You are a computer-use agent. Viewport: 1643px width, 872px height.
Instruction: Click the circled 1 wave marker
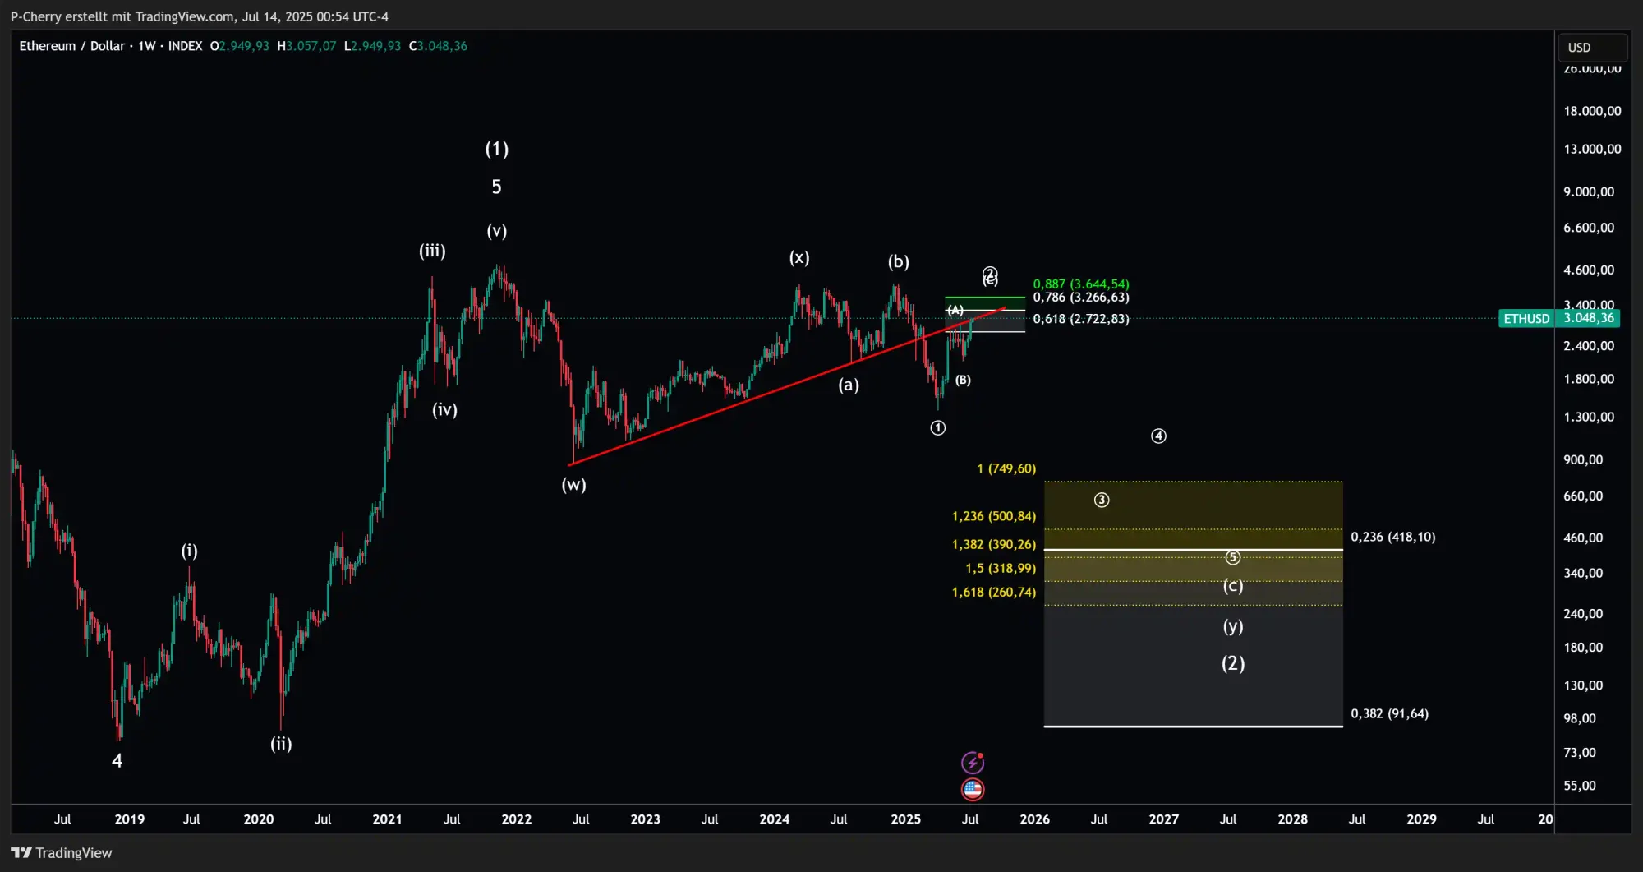coord(938,427)
